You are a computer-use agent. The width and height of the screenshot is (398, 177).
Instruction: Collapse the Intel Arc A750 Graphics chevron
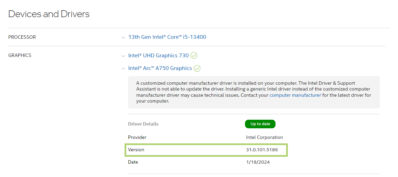124,69
